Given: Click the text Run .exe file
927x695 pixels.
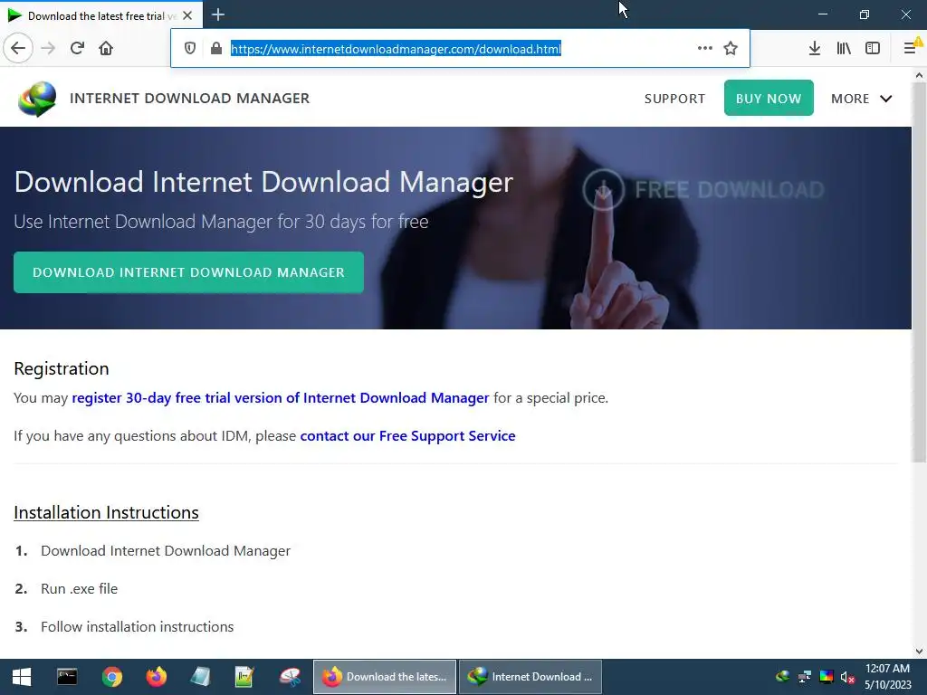Looking at the screenshot, I should coord(80,588).
